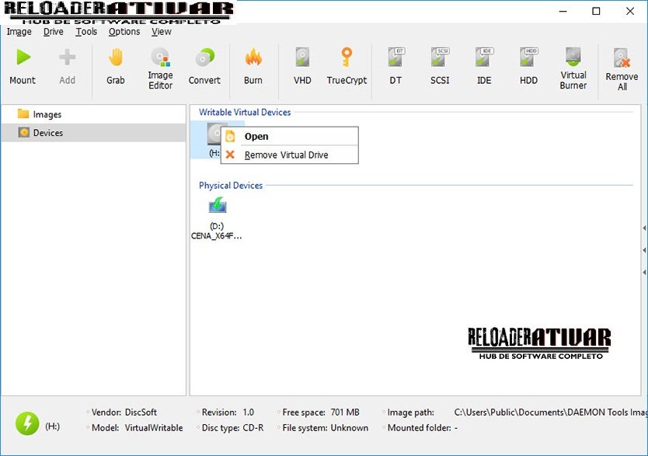The image size is (648, 456).
Task: Close the DAEMON Tools window
Action: (630, 11)
